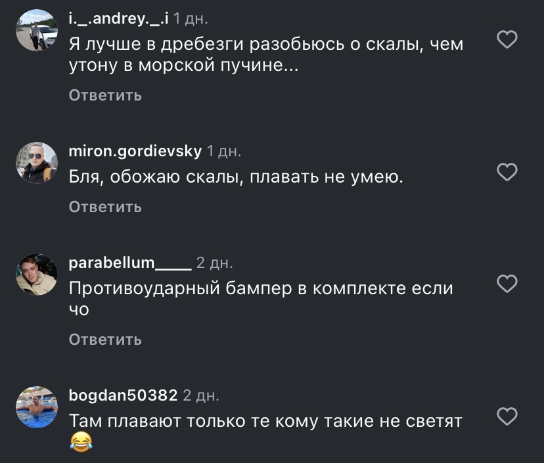
Task: Tap bogdan50382's pool avatar photo
Action: [x=37, y=407]
